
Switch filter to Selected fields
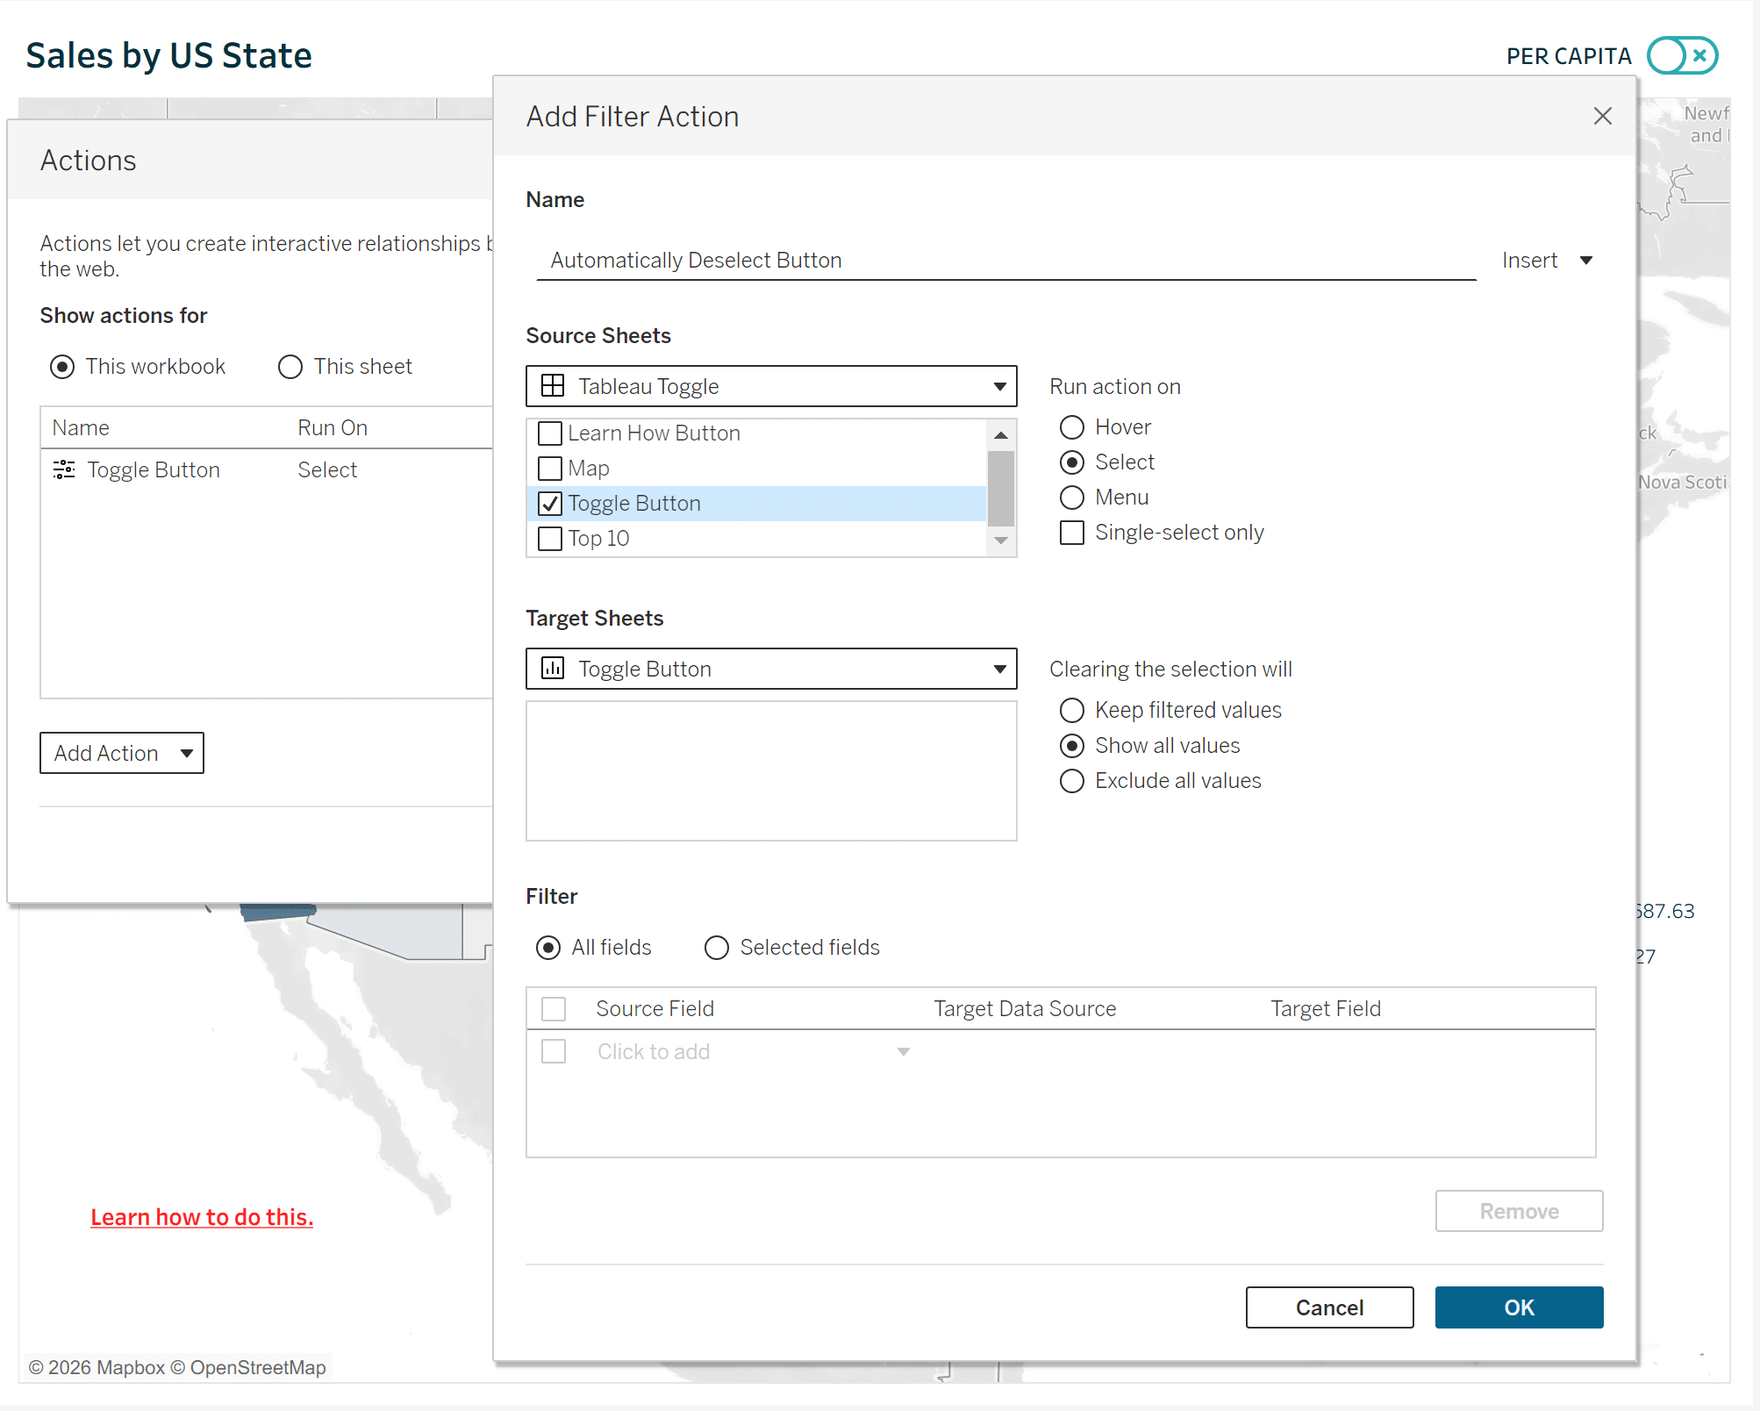(717, 948)
